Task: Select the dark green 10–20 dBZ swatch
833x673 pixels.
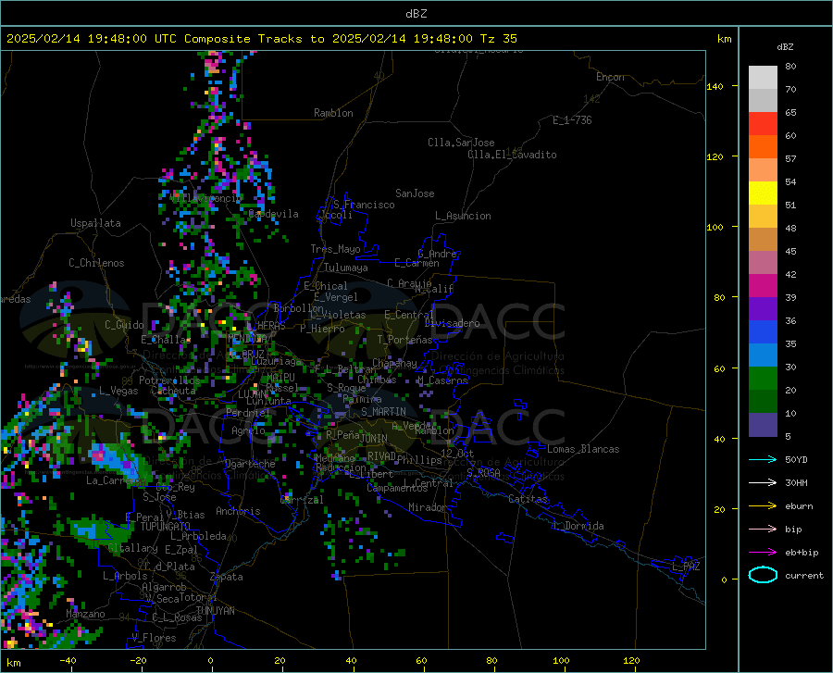Action: 763,401
